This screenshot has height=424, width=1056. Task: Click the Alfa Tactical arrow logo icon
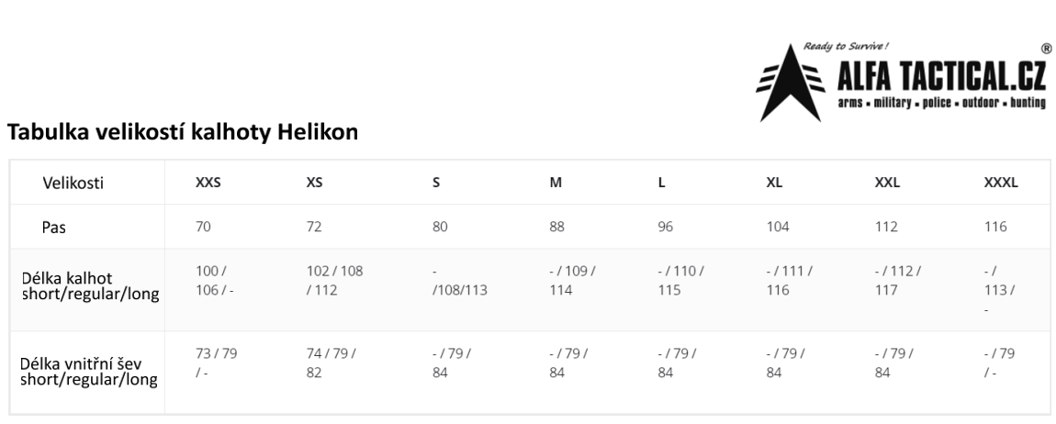point(792,84)
